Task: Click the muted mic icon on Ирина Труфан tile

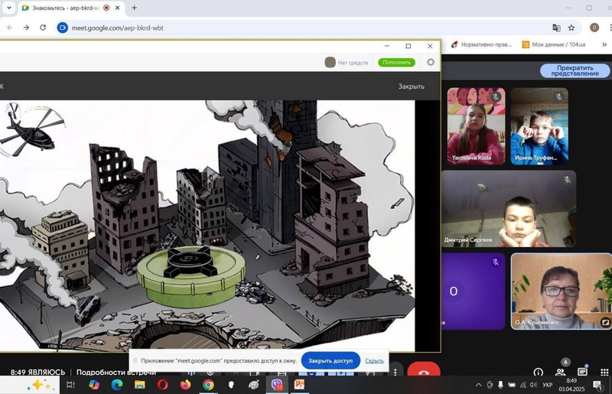Action: 559,96
